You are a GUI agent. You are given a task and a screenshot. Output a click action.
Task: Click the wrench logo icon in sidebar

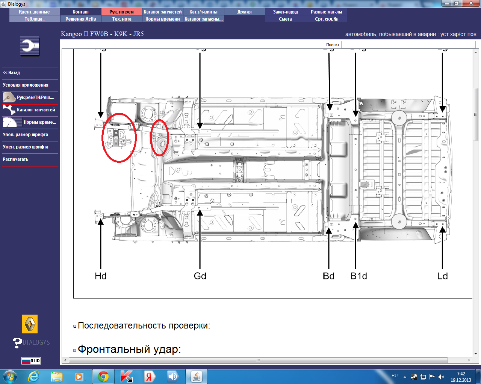point(30,46)
